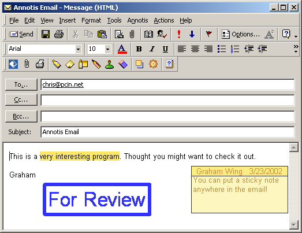The width and height of the screenshot is (302, 233).
Task: Expand formatting toolbar overflow chevron
Action: click(296, 46)
